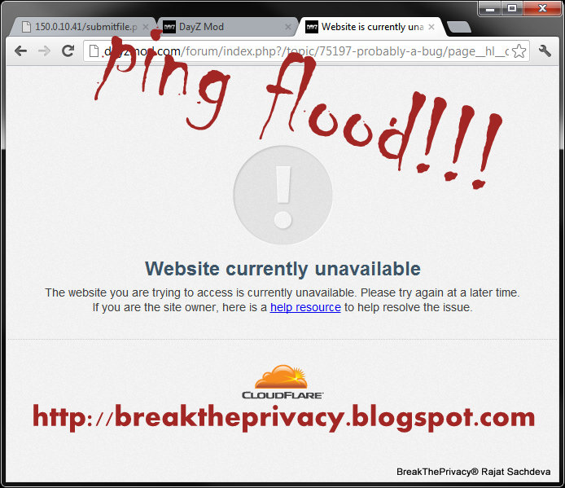This screenshot has width=565, height=488.
Task: Reload the current page
Action: (x=68, y=51)
